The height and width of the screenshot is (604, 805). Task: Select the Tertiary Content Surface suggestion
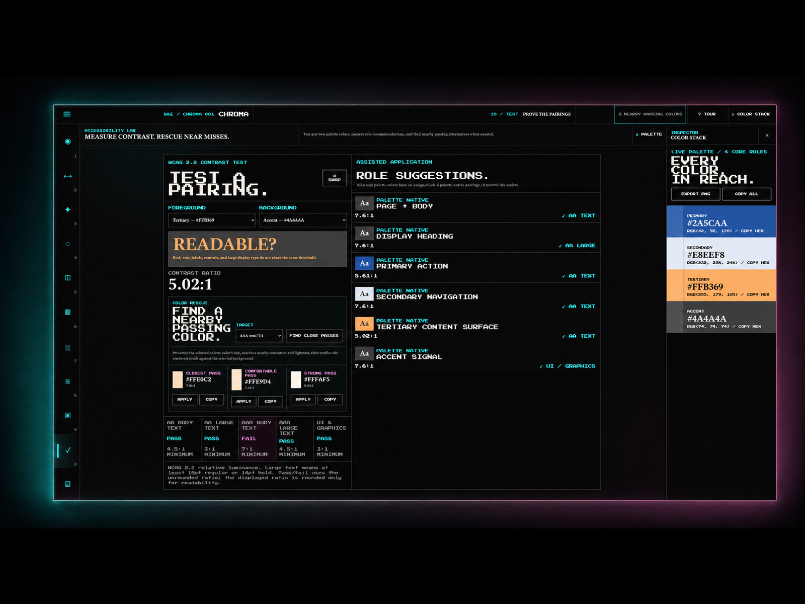(476, 328)
